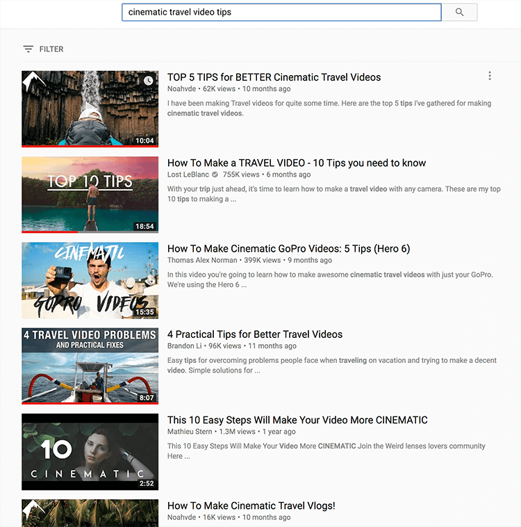This screenshot has width=521, height=527.
Task: Visit Noahvde channel under Travel Vlogs video
Action: (x=182, y=517)
